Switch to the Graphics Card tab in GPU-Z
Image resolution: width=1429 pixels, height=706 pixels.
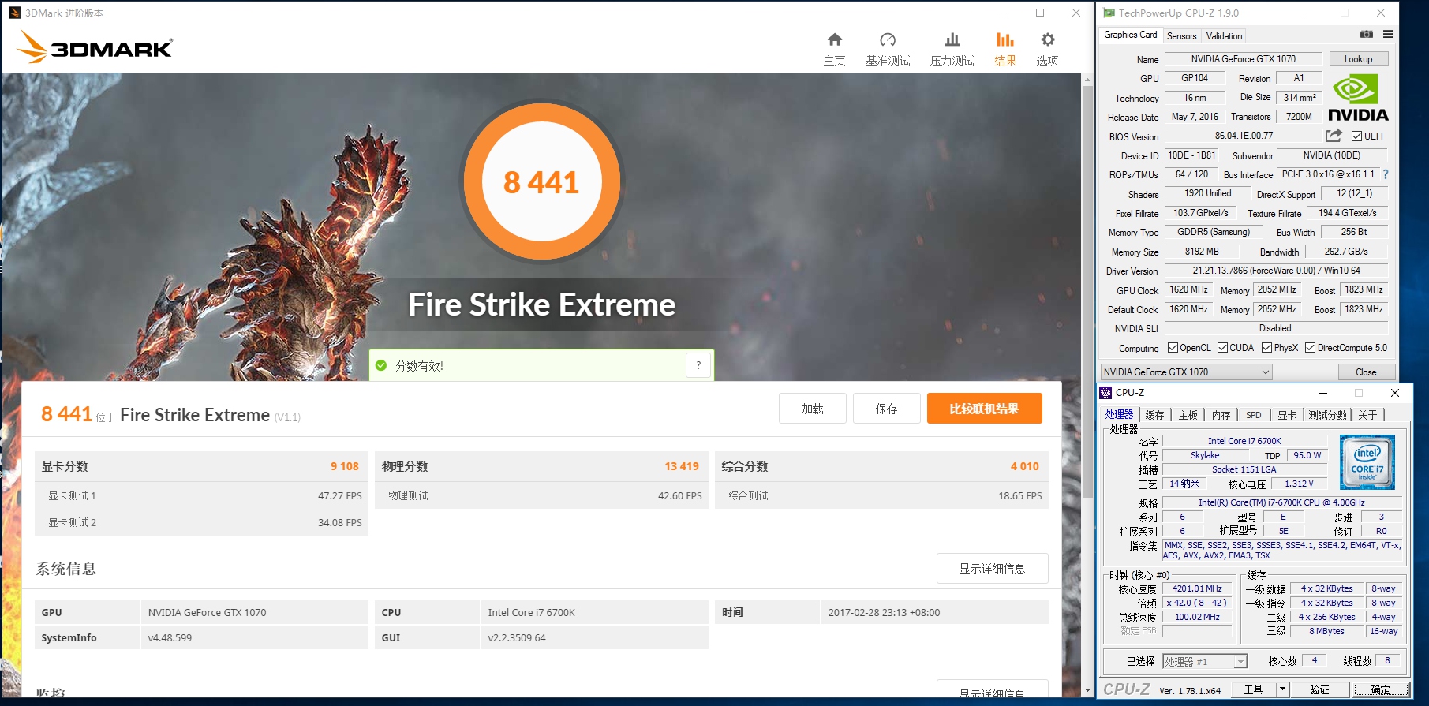point(1130,35)
